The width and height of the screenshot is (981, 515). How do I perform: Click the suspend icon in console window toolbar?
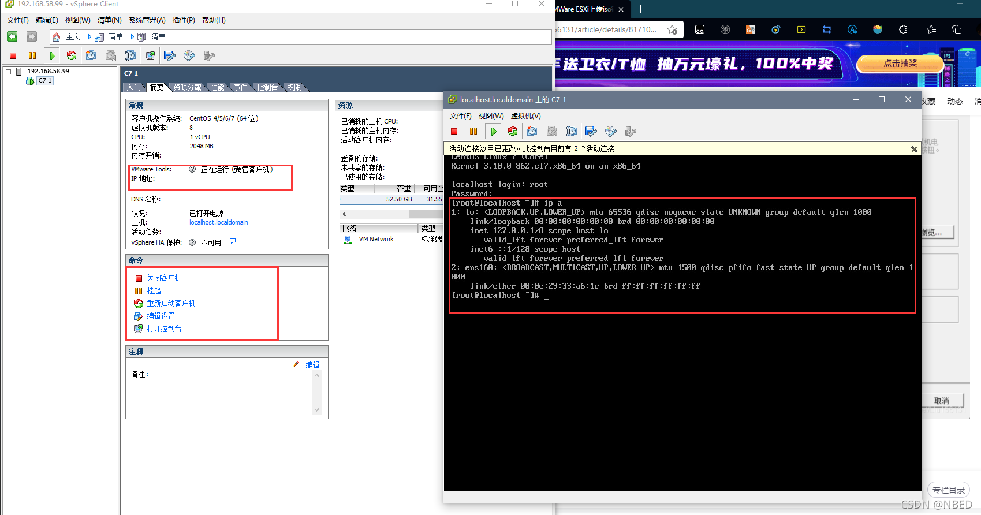pyautogui.click(x=473, y=131)
